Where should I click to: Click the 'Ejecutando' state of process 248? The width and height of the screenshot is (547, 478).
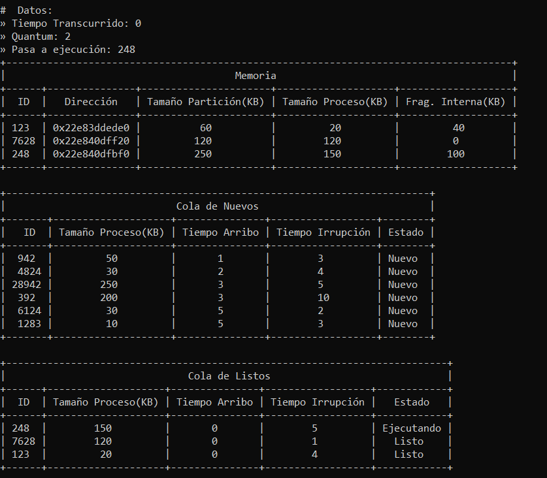pos(412,428)
